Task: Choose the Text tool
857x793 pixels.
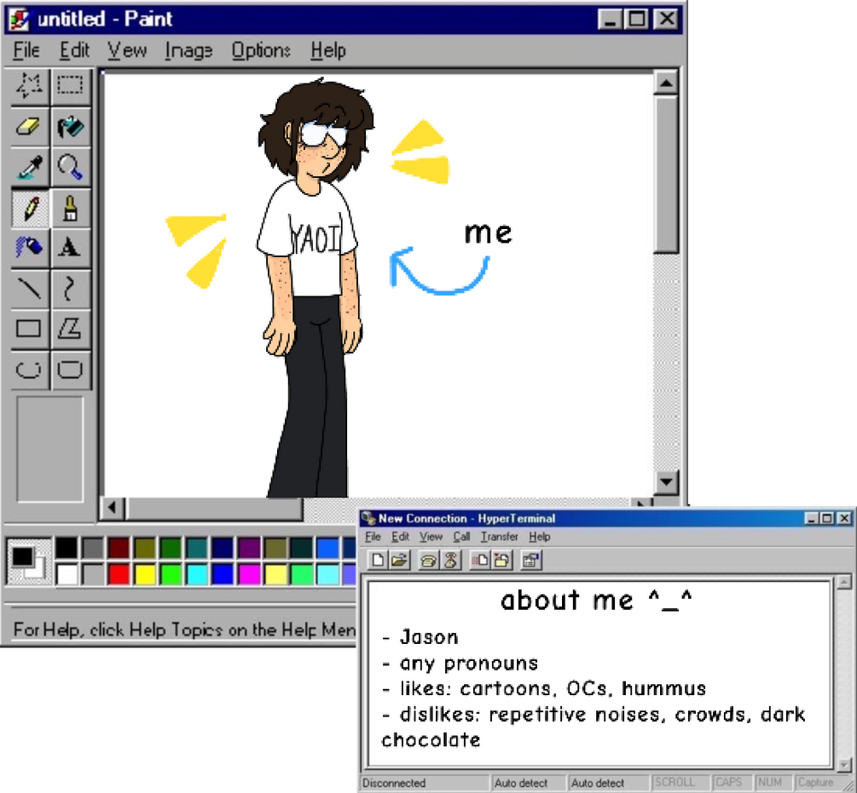Action: pos(70,247)
